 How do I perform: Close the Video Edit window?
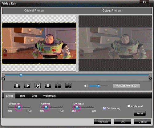tap(144, 2)
